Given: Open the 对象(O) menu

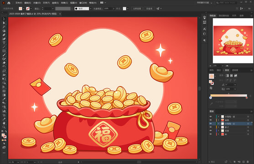Looking at the screenshot, I should pos(37,3).
